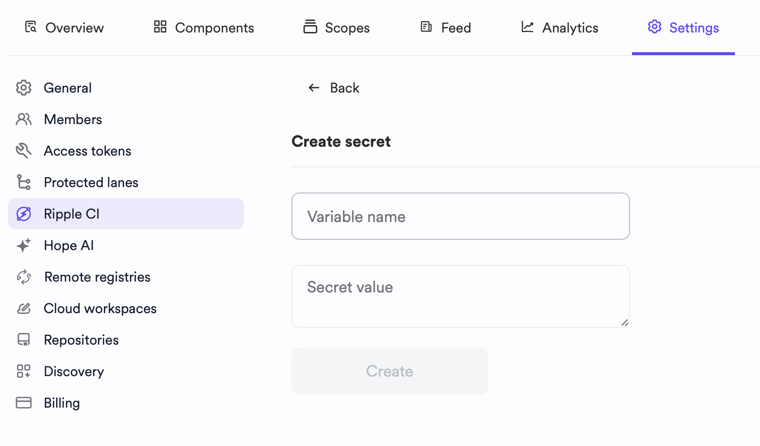Screen dimensions: 760x446
Task: Click the Access tokens key icon
Action: click(x=24, y=151)
